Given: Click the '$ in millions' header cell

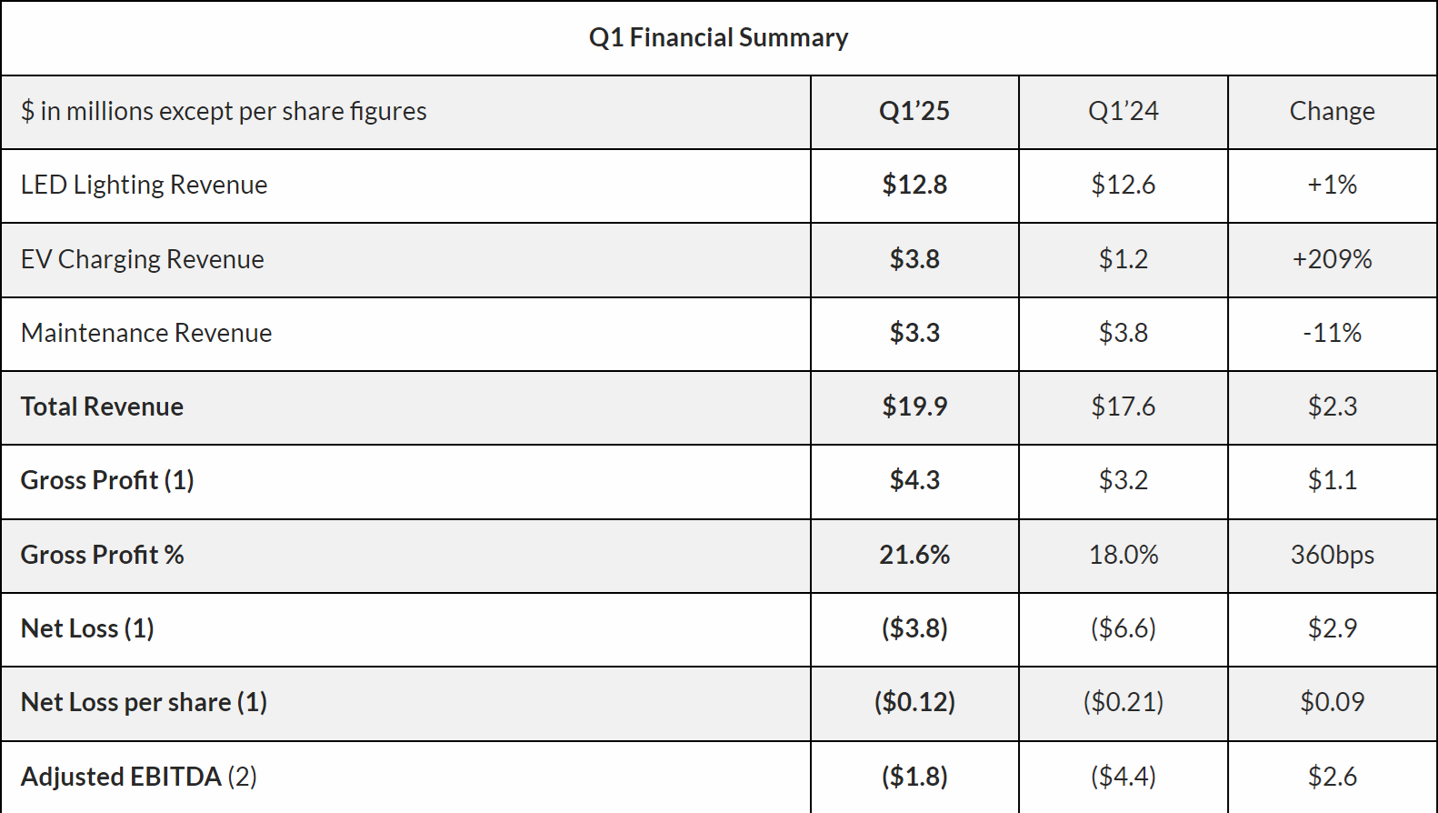Looking at the screenshot, I should [224, 111].
